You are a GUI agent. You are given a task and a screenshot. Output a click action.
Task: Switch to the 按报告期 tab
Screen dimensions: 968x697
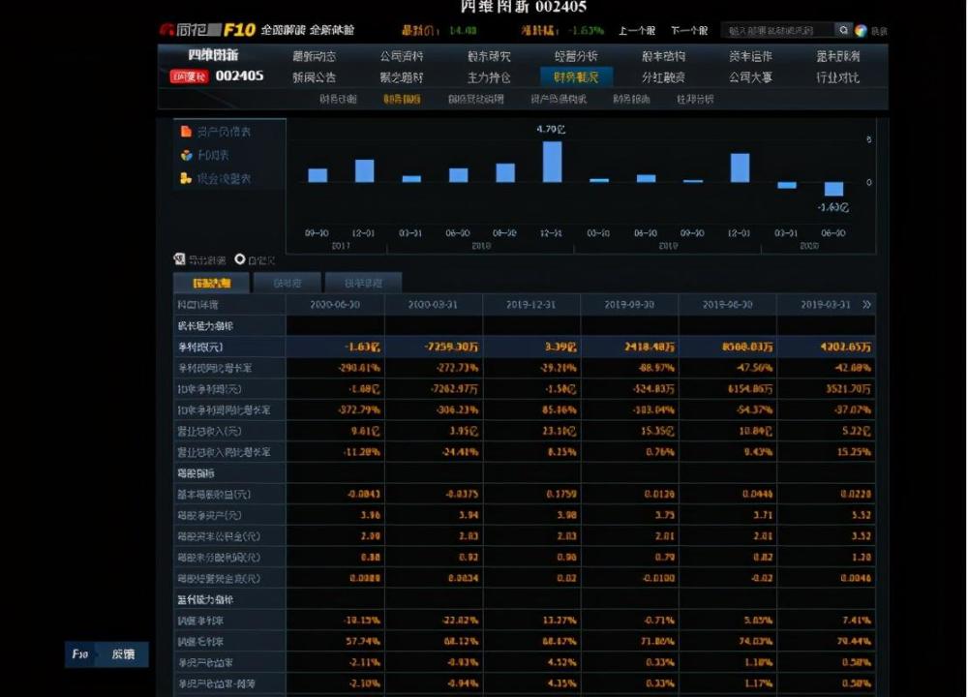pos(212,283)
